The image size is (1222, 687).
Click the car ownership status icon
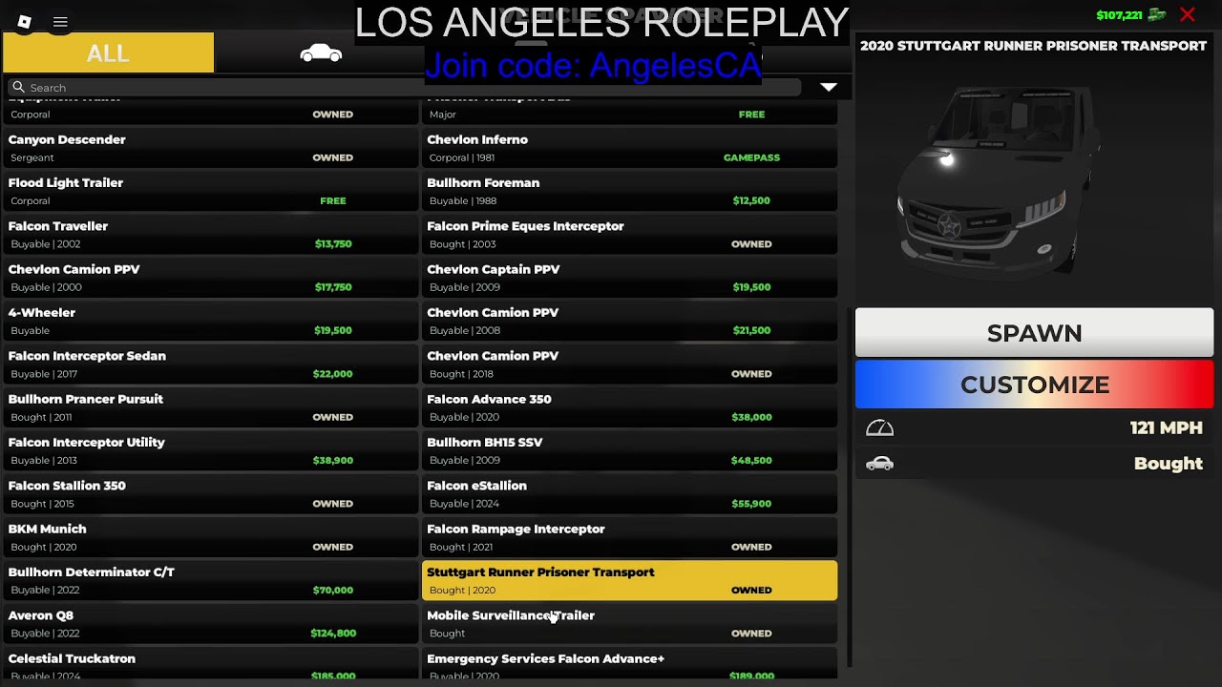coord(879,464)
